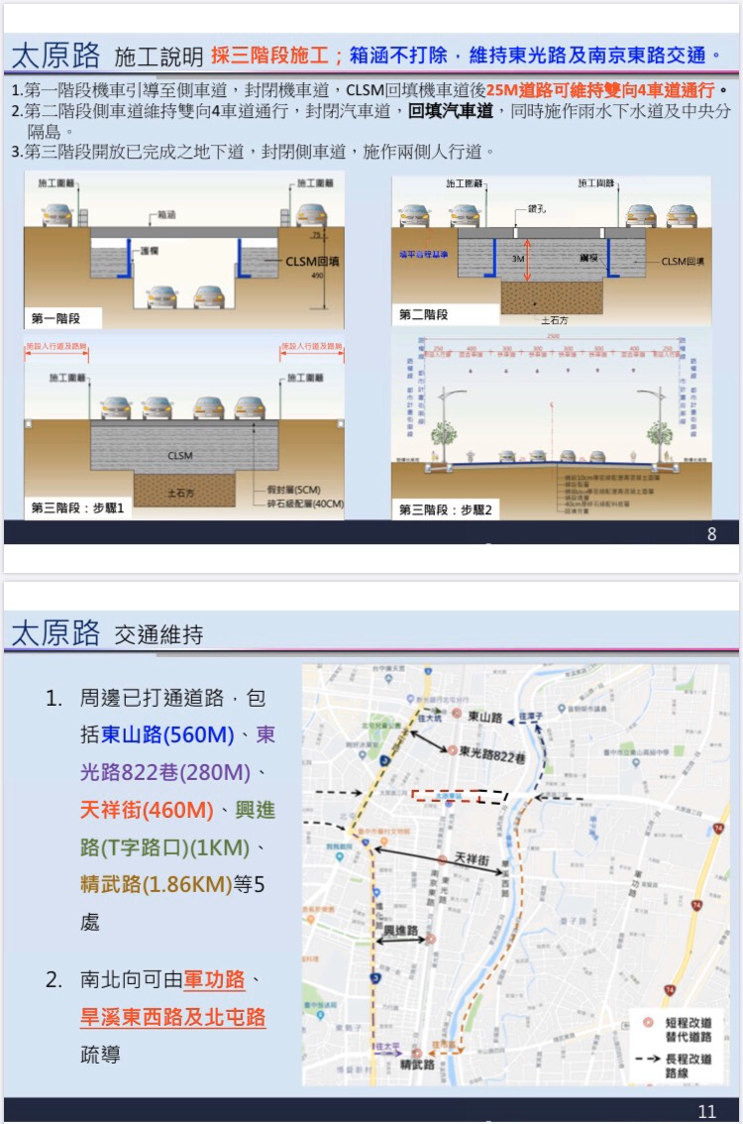This screenshot has height=1124, width=743.
Task: Open the 第三階段：步驟2 road layout diagram
Action: (x=551, y=428)
